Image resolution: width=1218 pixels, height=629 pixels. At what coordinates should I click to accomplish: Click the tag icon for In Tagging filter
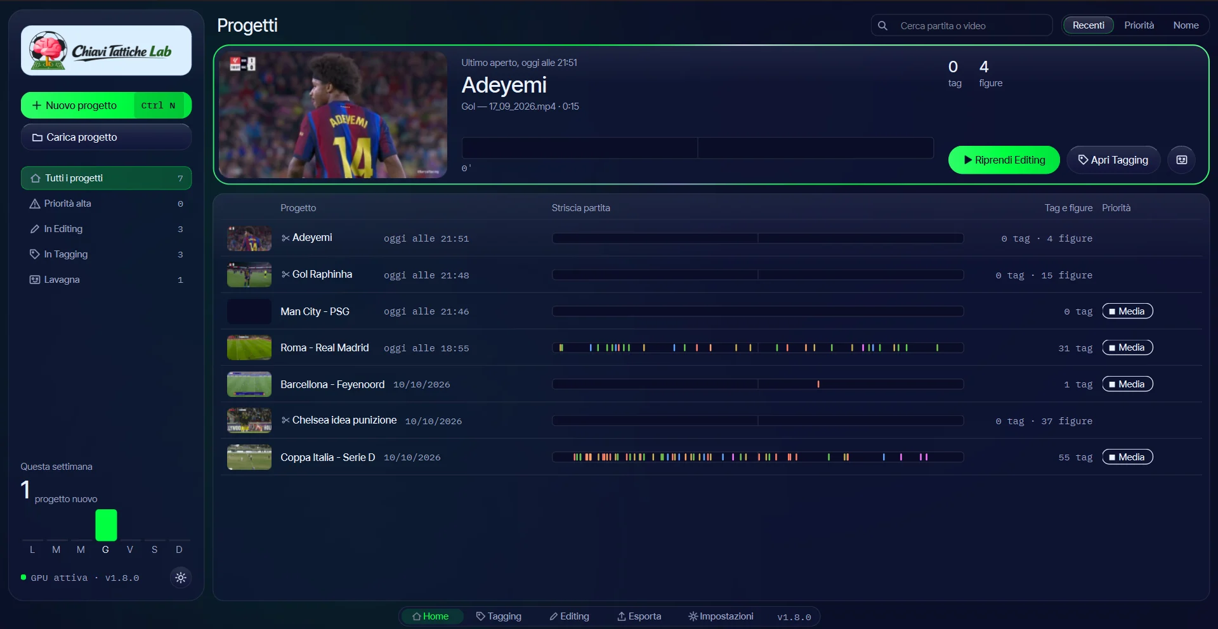(35, 254)
